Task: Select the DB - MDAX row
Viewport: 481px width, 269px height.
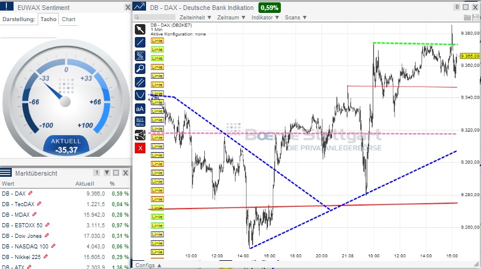Action: [65, 214]
